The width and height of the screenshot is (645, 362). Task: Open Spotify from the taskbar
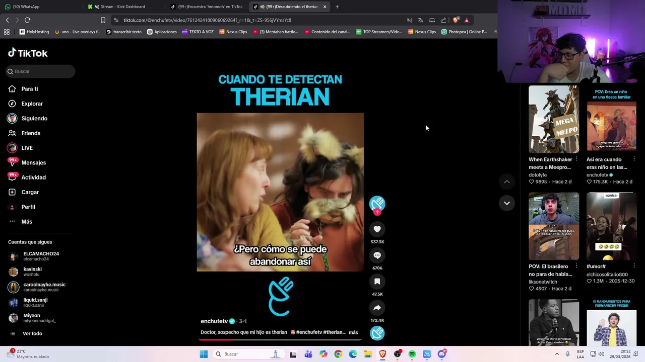click(412, 354)
